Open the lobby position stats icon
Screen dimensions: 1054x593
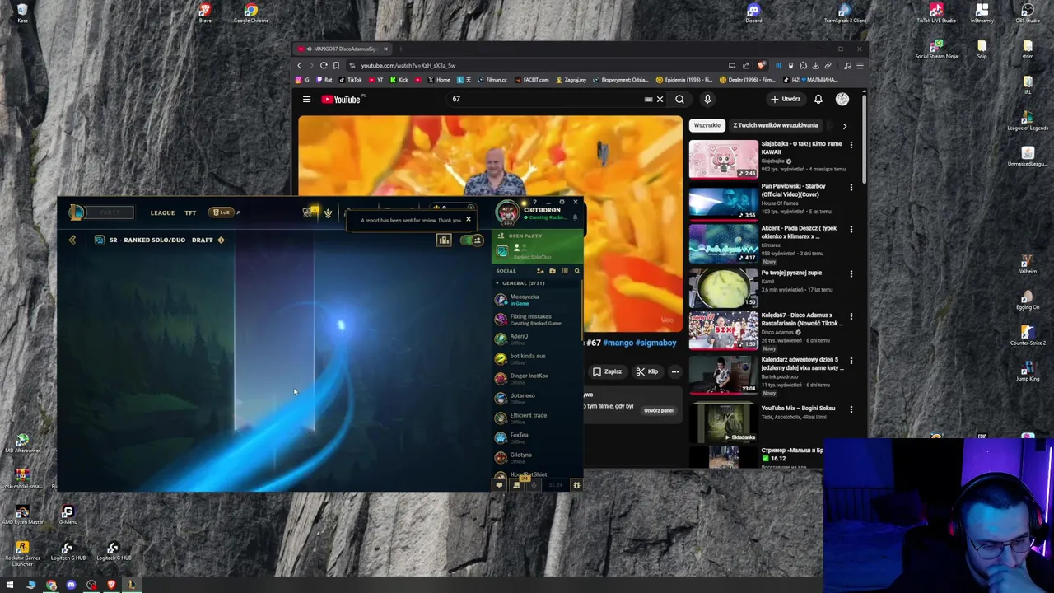444,240
